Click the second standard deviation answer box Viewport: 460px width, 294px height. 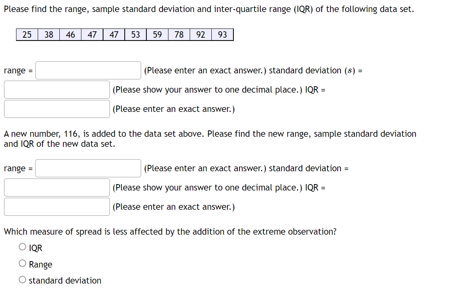(x=57, y=187)
